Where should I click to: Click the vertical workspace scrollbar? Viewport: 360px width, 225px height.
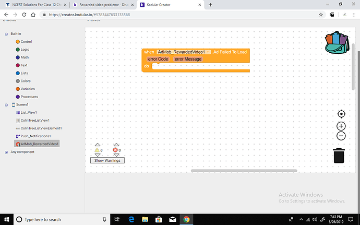tap(353, 67)
